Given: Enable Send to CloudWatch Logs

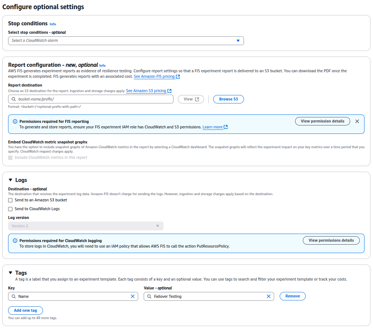Looking at the screenshot, I should 10,209.
